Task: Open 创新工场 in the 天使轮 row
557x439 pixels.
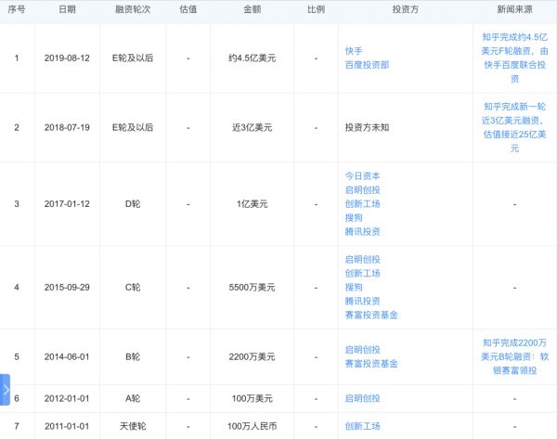Action: coord(362,426)
